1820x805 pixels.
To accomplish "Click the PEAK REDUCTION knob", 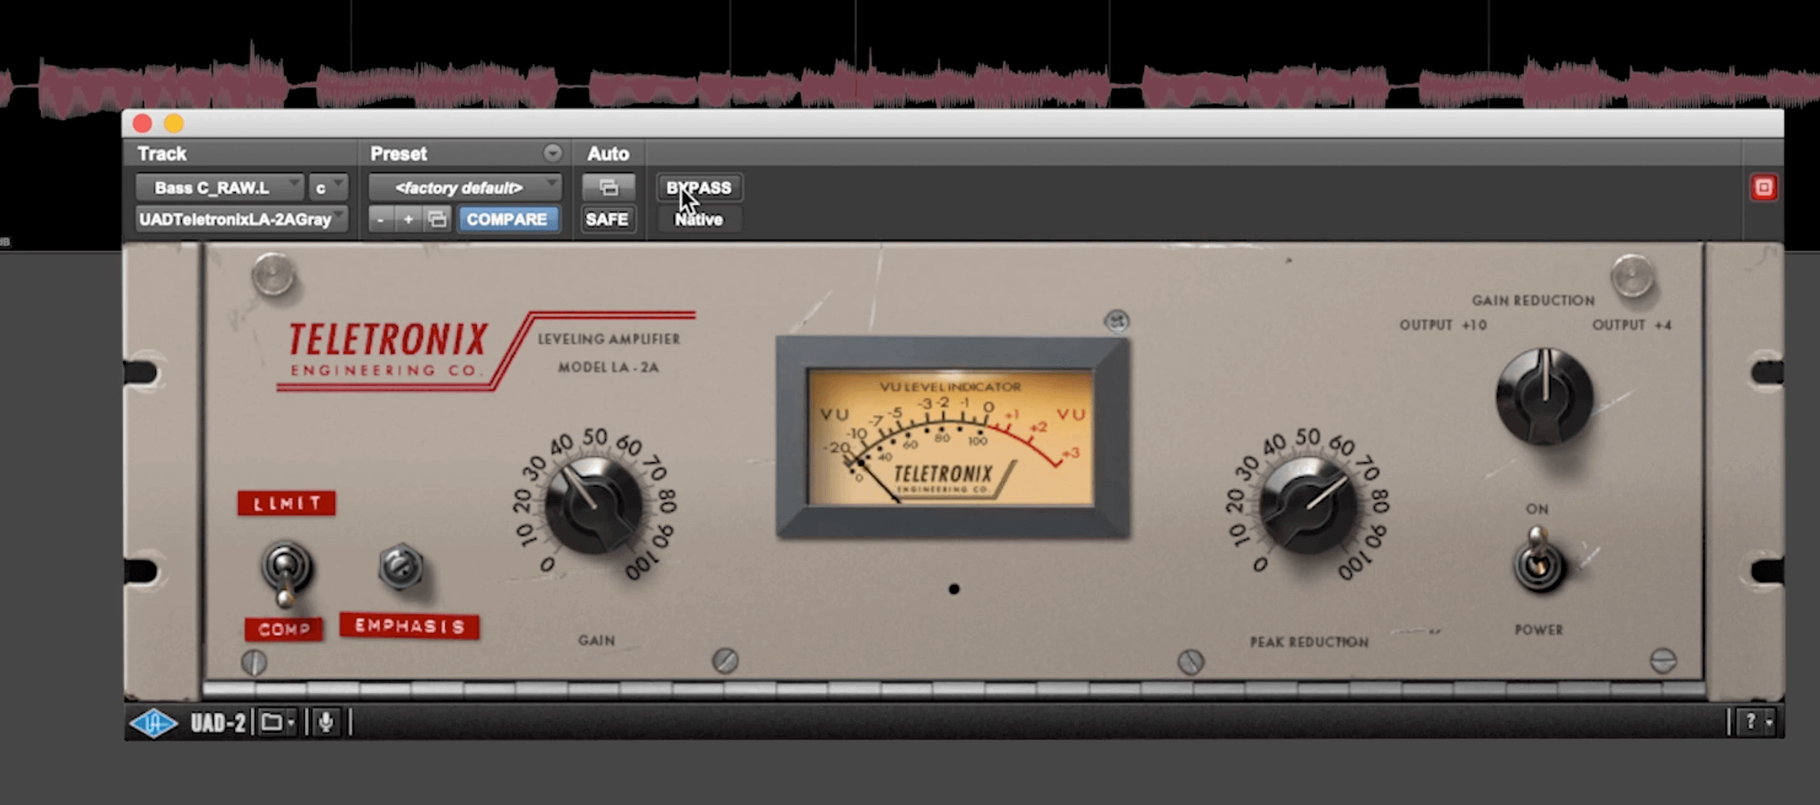I will pos(1308,505).
